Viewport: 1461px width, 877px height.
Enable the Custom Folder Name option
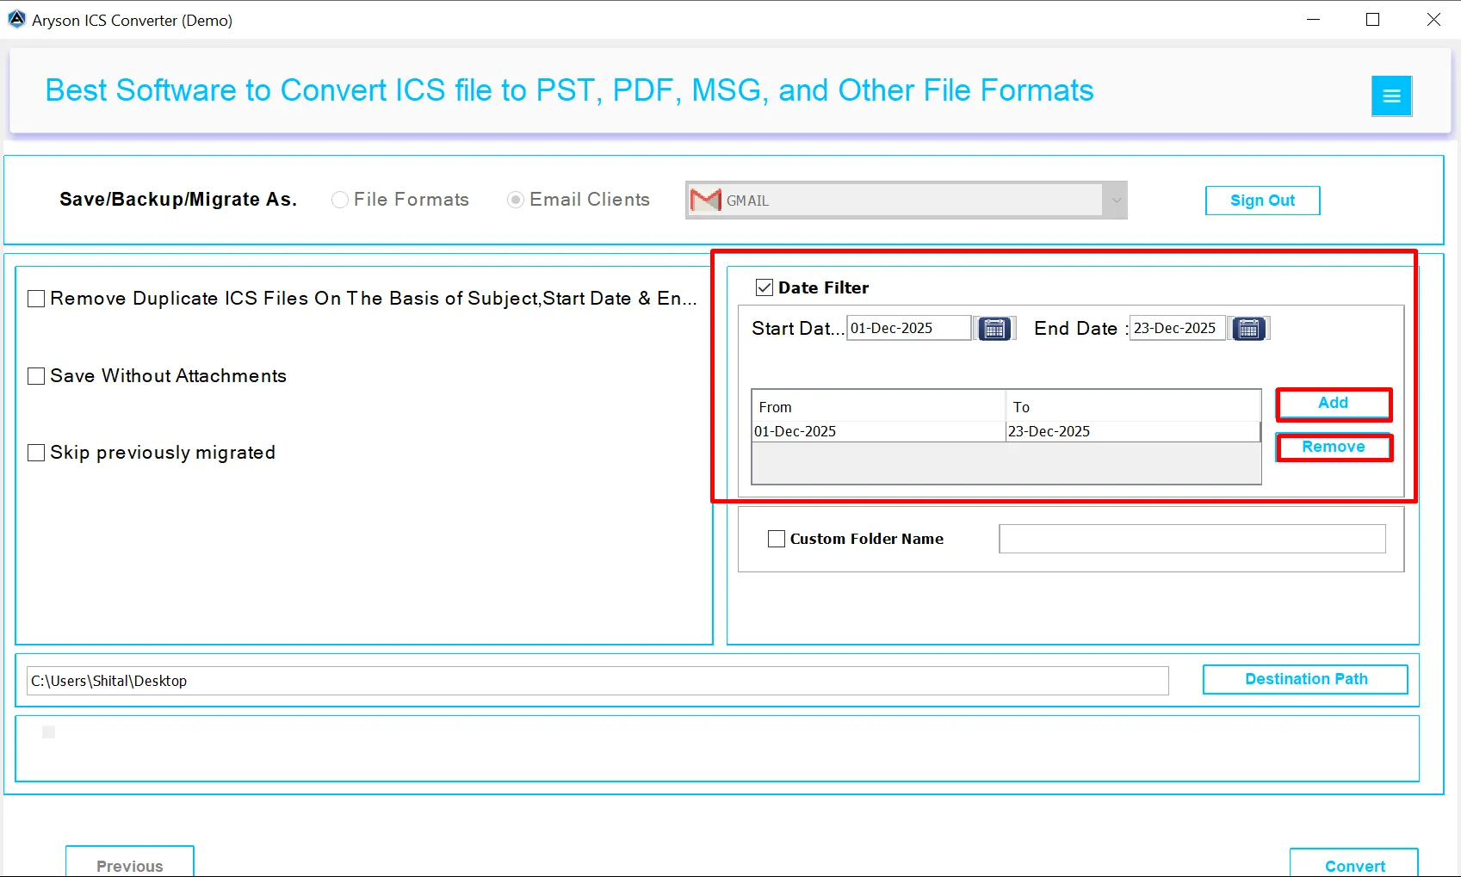tap(775, 538)
